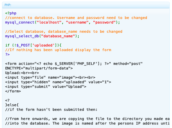Click the }else{ line
Viewport: 172px width, 128px height.
click(x=12, y=105)
